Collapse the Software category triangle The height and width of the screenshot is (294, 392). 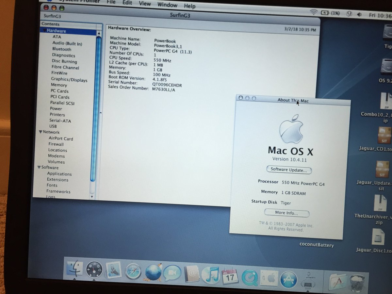[39, 168]
